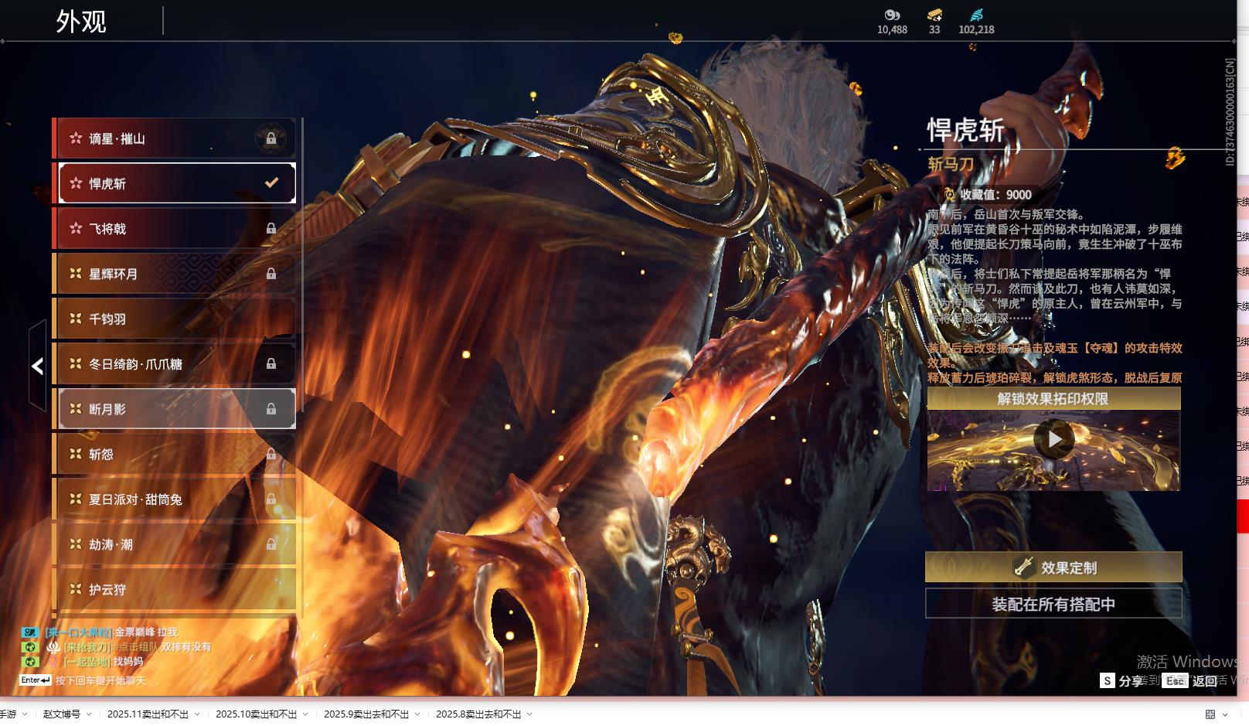
Task: Open dropdown arrow for 2025.11卖出和不出
Action: 197,714
